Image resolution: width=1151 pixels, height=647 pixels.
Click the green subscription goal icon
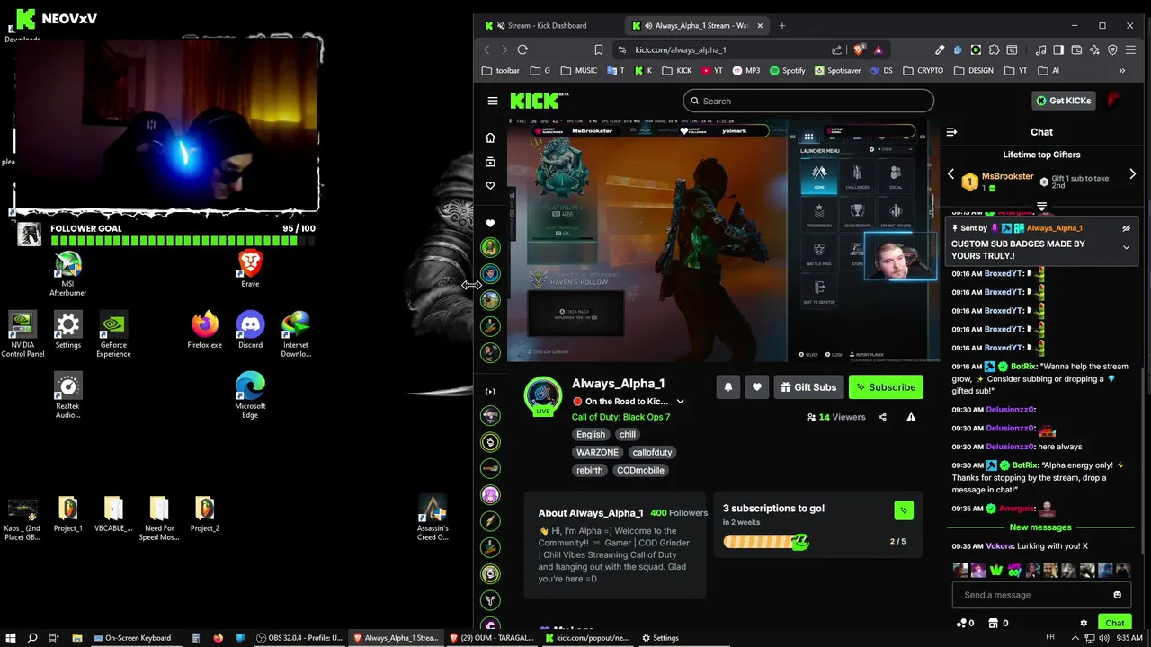coord(904,510)
